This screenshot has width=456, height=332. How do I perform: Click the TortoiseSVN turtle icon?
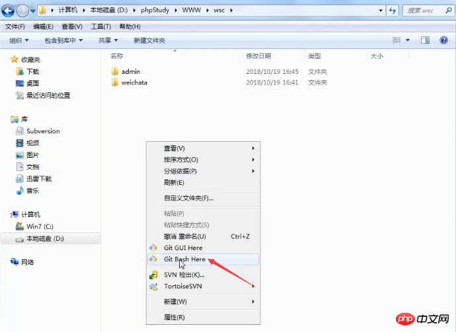point(153,286)
